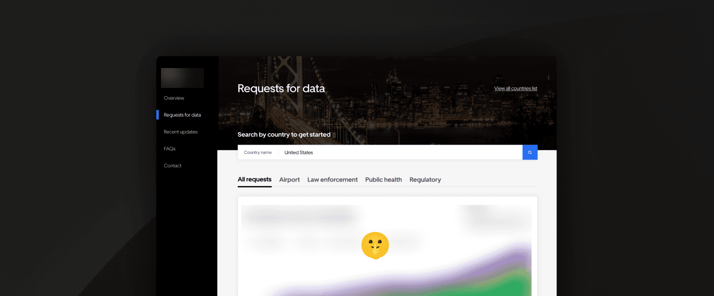Open the Contact sidebar link

point(173,166)
